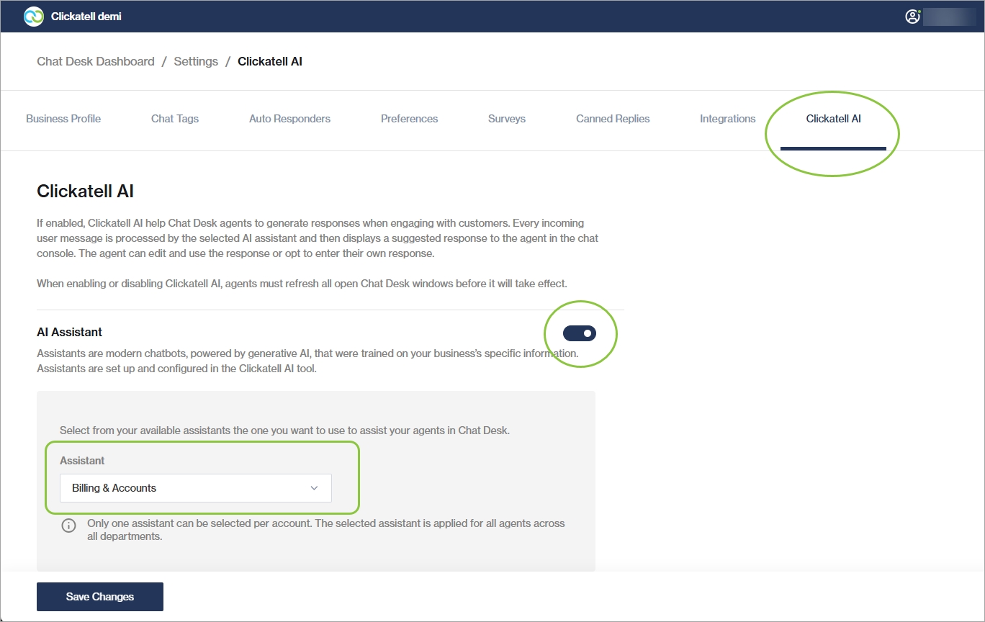Toggle the AI Assistant switch
The image size is (985, 622).
click(x=580, y=333)
